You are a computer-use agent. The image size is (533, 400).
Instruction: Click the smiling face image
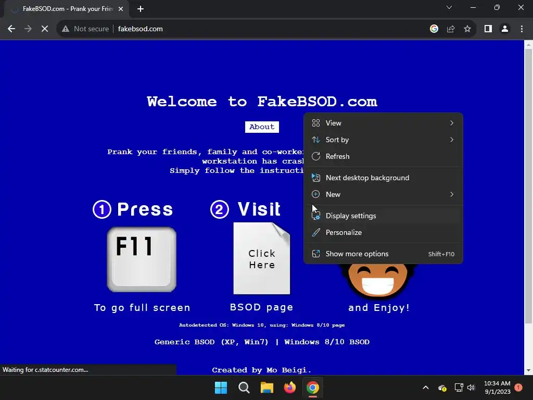pyautogui.click(x=378, y=281)
